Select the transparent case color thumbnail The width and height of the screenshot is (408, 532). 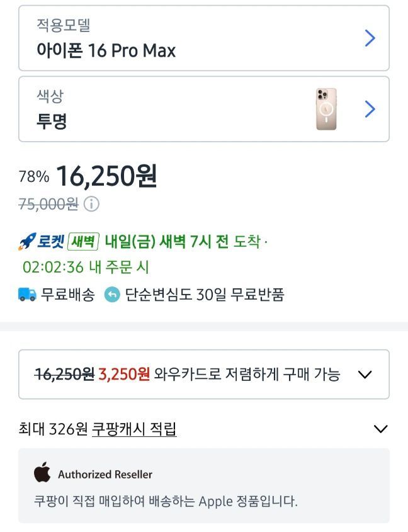pyautogui.click(x=326, y=110)
